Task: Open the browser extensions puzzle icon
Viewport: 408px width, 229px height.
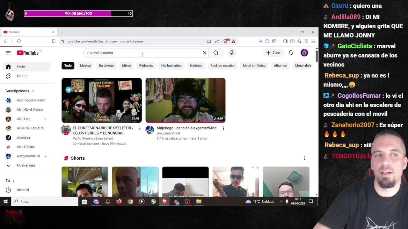Action: tap(267, 41)
